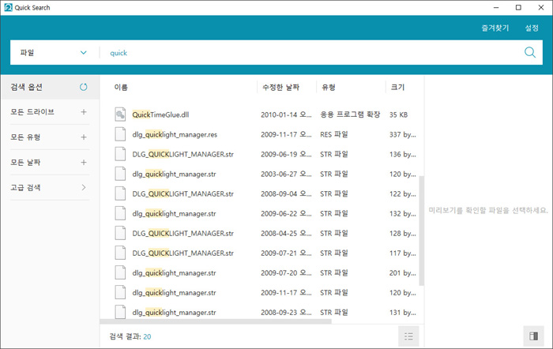Click the magnifier search icon
The image size is (553, 349).
(x=530, y=53)
